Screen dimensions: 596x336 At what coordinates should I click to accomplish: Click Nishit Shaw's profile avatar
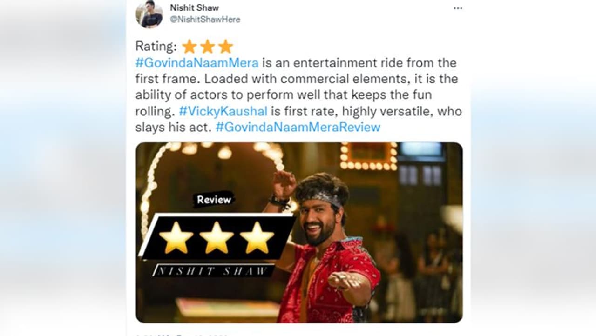click(149, 14)
